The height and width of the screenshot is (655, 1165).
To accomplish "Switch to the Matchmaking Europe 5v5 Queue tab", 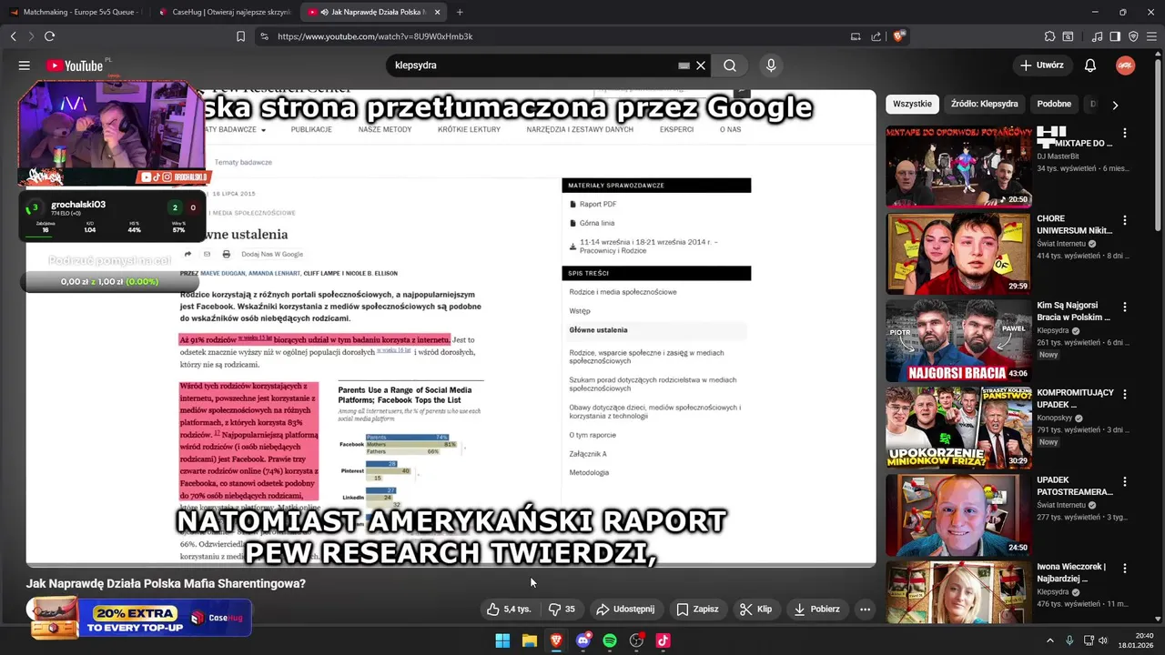I will [x=75, y=12].
